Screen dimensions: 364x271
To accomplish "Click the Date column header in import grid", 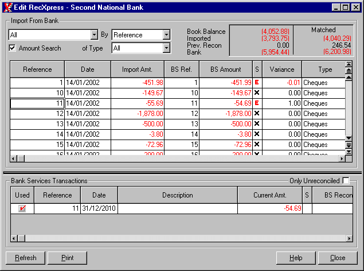I will [x=88, y=69].
